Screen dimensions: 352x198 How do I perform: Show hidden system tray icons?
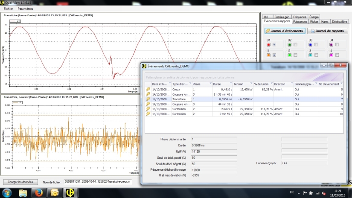pos(299,193)
